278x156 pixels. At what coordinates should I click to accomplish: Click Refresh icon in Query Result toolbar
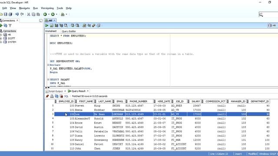coord(56,96)
